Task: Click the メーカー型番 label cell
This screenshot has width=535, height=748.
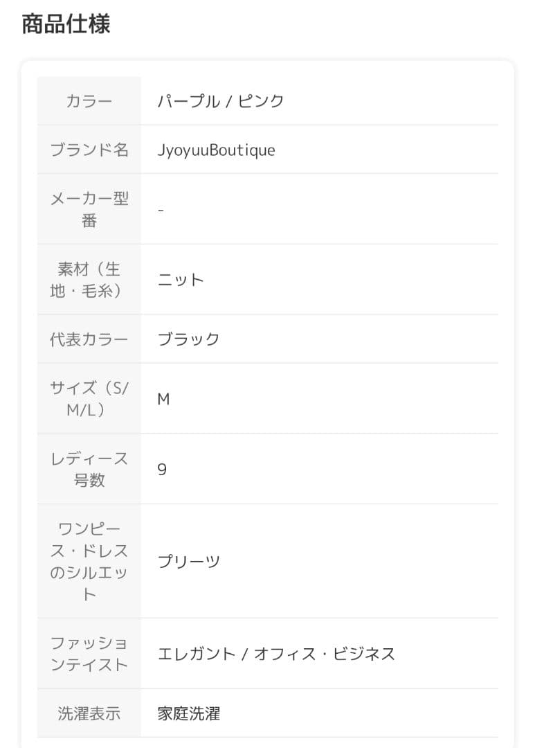Action: (x=89, y=209)
